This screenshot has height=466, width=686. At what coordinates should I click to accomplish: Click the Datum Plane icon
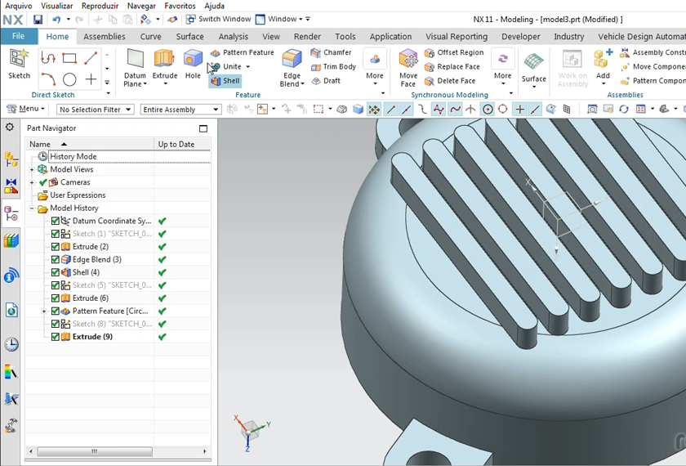(135, 59)
